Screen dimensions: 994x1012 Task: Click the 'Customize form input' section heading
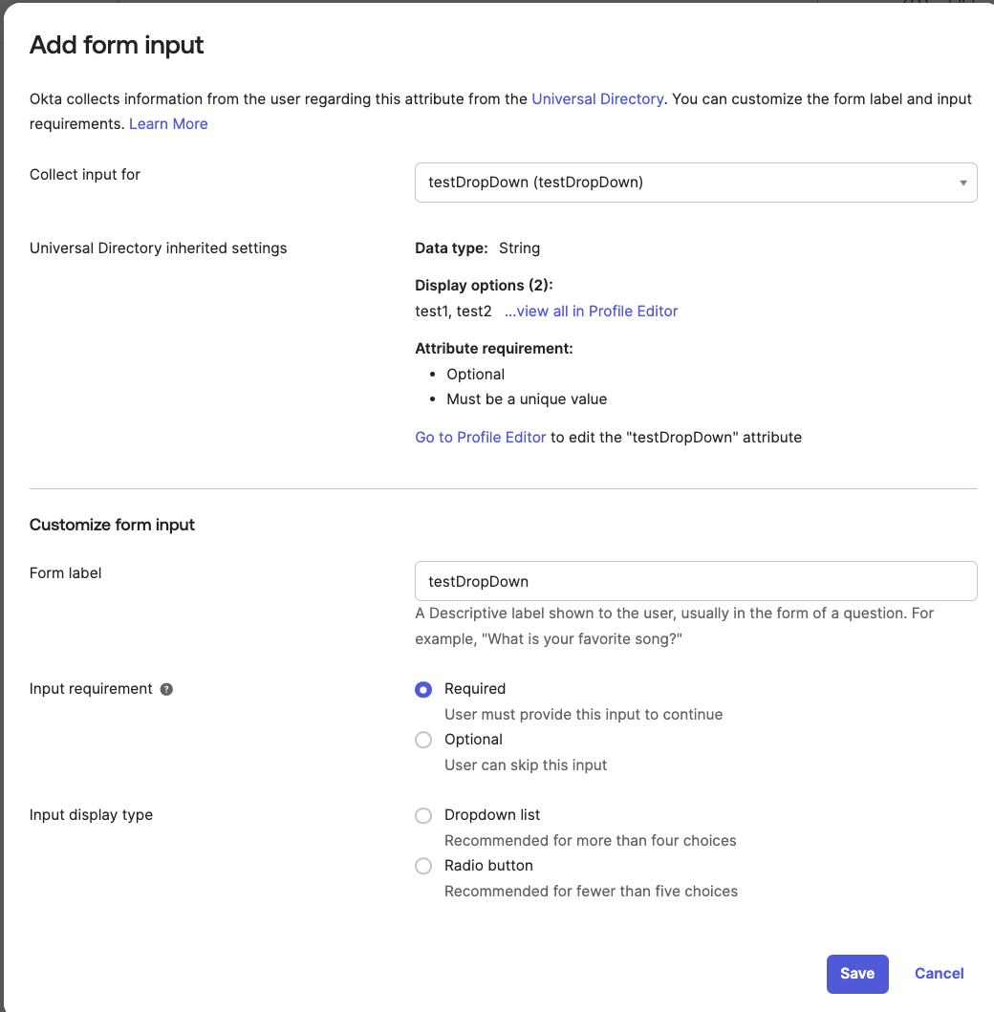click(x=112, y=525)
